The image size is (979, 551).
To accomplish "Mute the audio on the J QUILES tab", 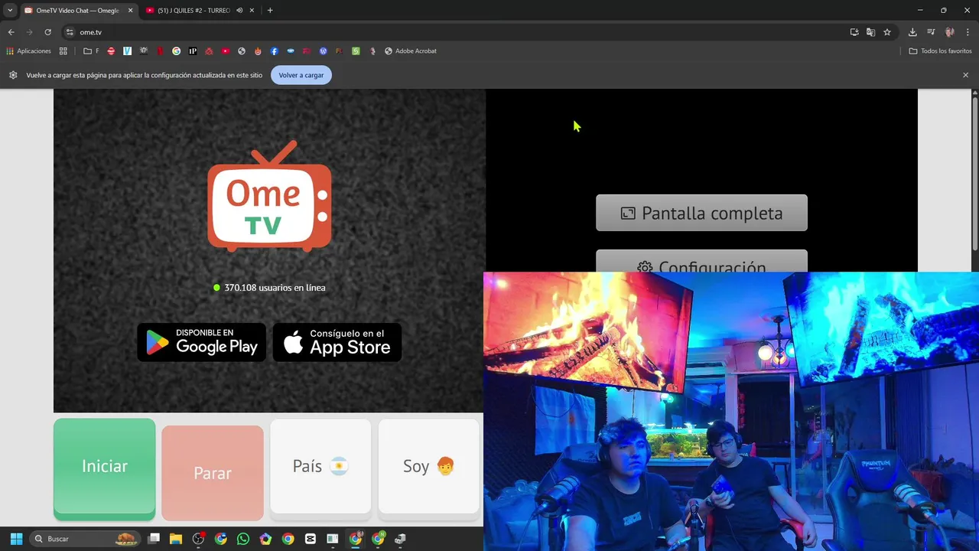I will (239, 11).
